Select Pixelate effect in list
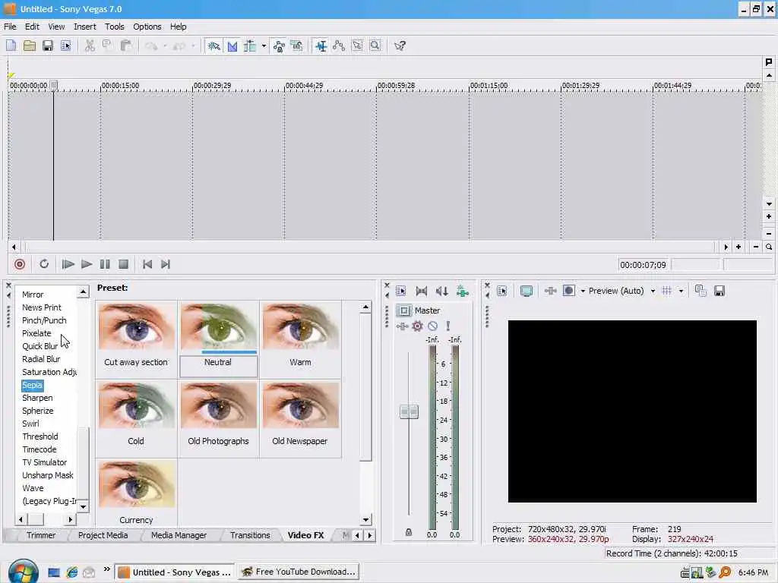778x583 pixels. click(36, 333)
